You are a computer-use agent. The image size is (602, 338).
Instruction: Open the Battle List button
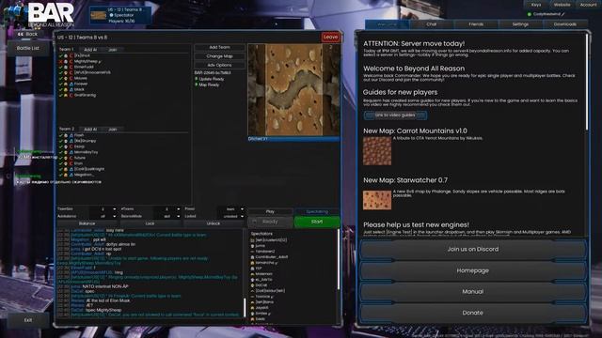coord(27,48)
